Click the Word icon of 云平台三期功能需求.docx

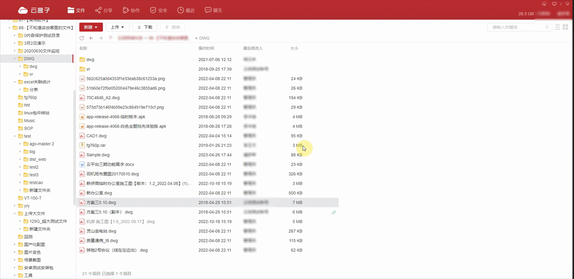click(x=82, y=164)
